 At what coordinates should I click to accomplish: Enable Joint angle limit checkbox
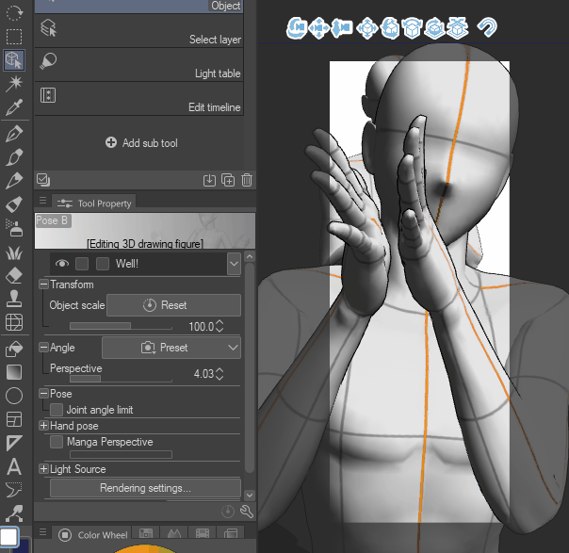tap(57, 410)
